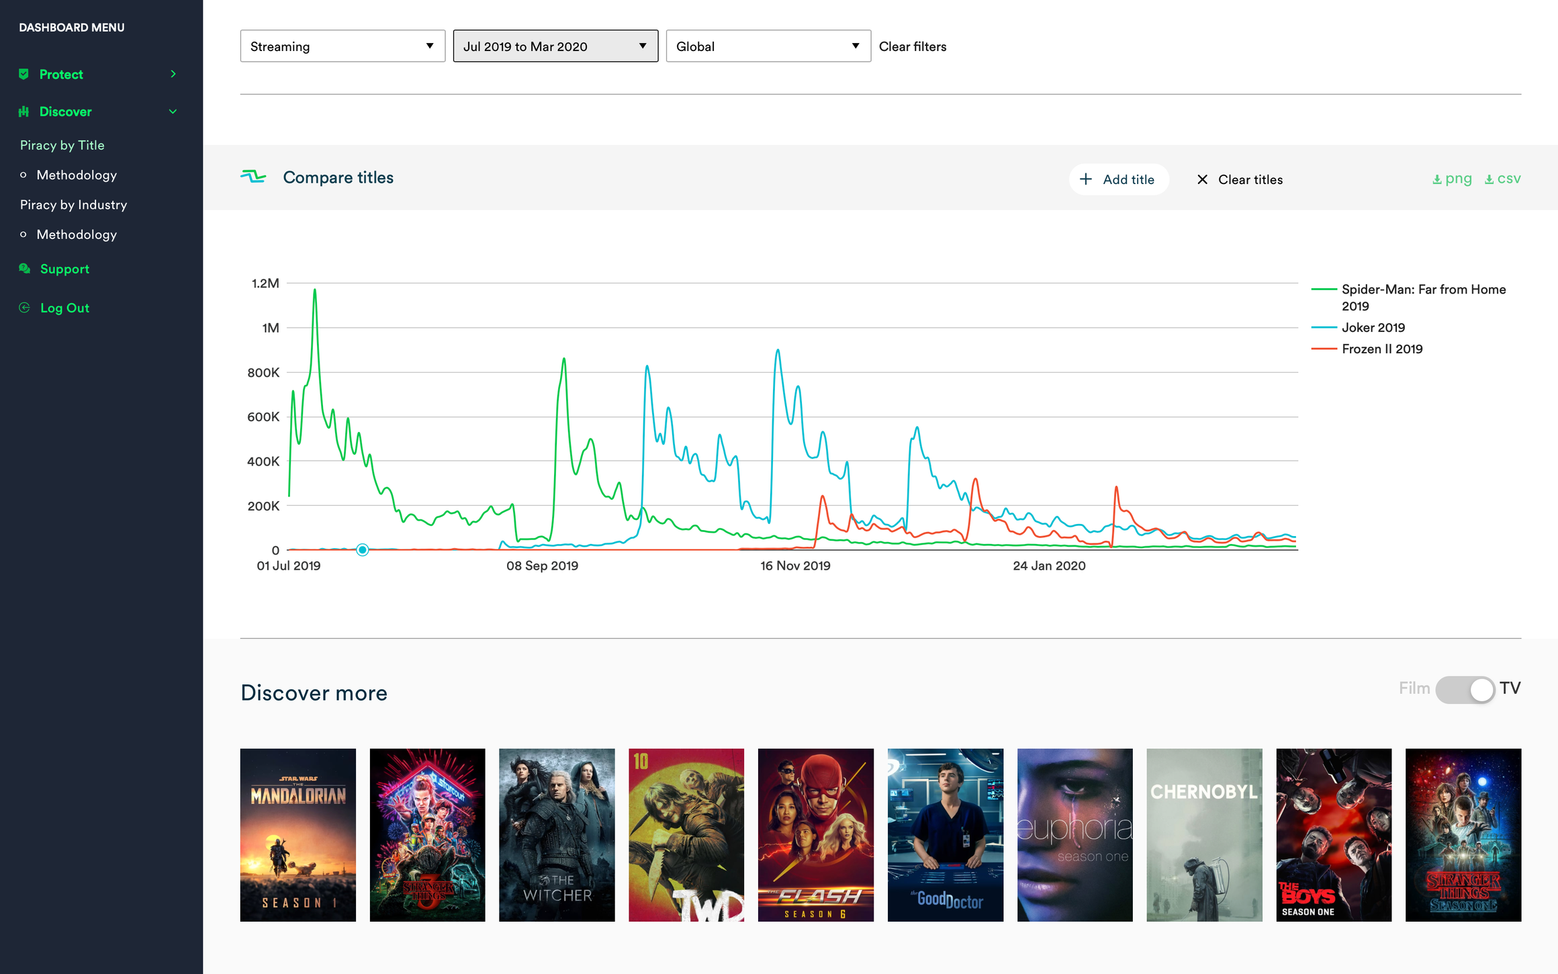Click the Add title button
The image size is (1558, 974).
[x=1118, y=179]
